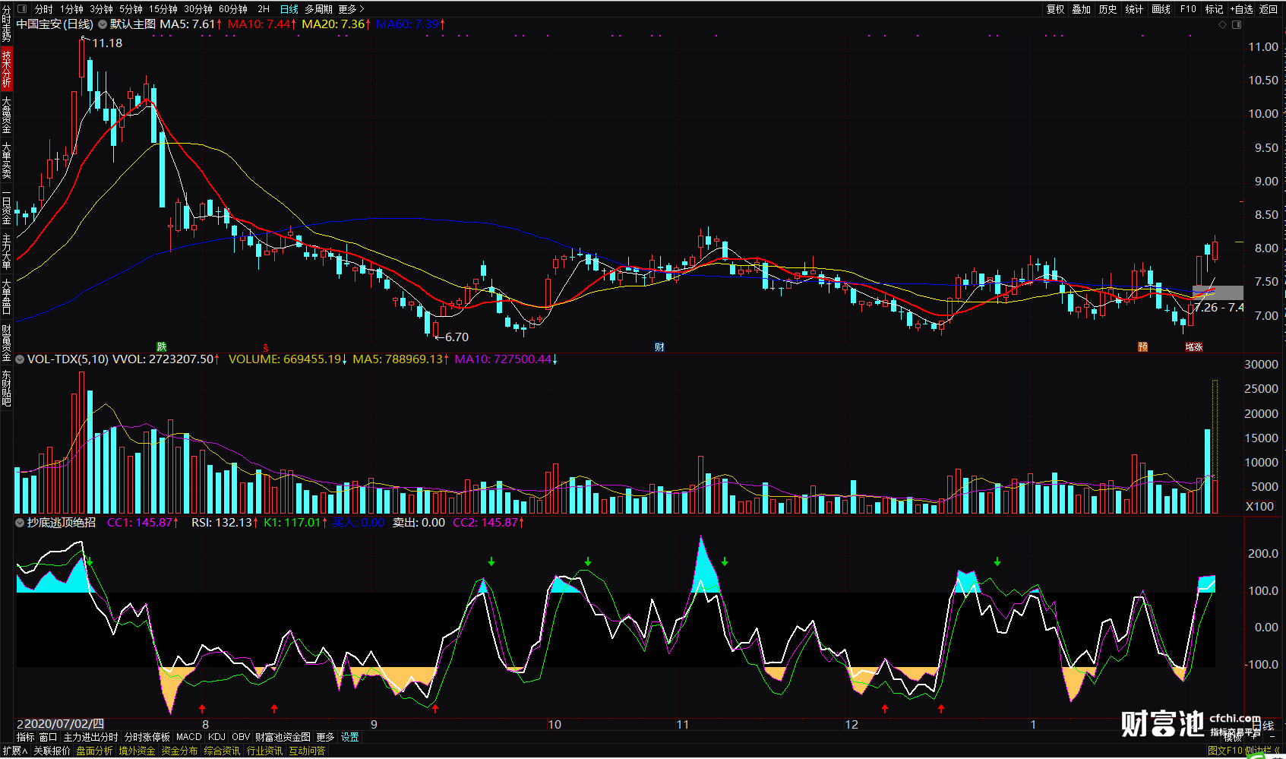
Task: Select the KDJ indicator
Action: pos(216,737)
